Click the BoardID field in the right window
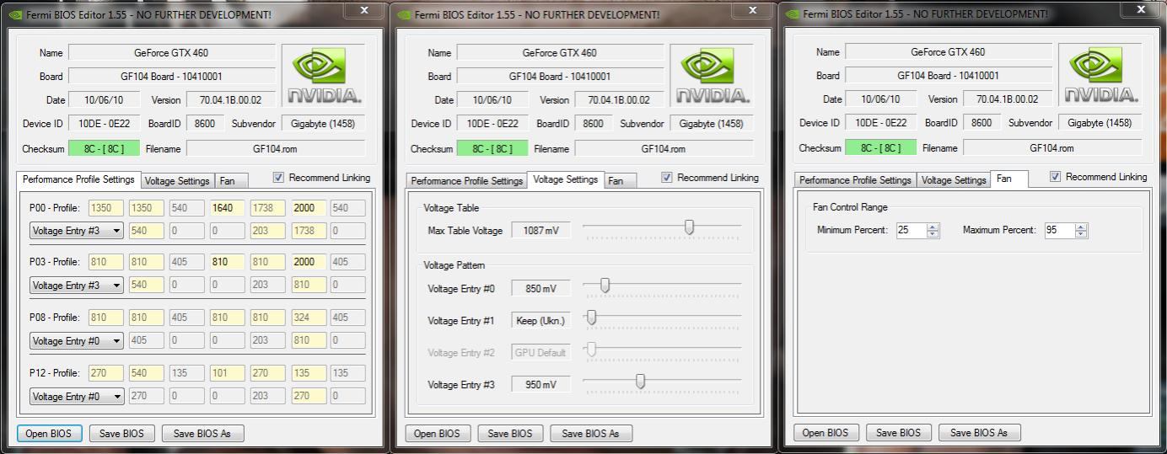This screenshot has width=1167, height=454. coord(981,122)
